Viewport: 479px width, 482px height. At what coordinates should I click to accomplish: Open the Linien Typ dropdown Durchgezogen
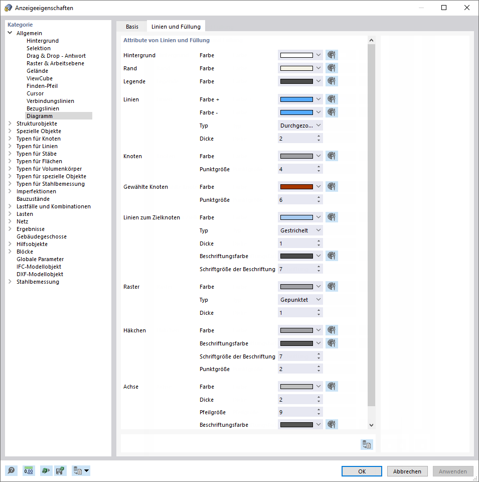pyautogui.click(x=300, y=126)
